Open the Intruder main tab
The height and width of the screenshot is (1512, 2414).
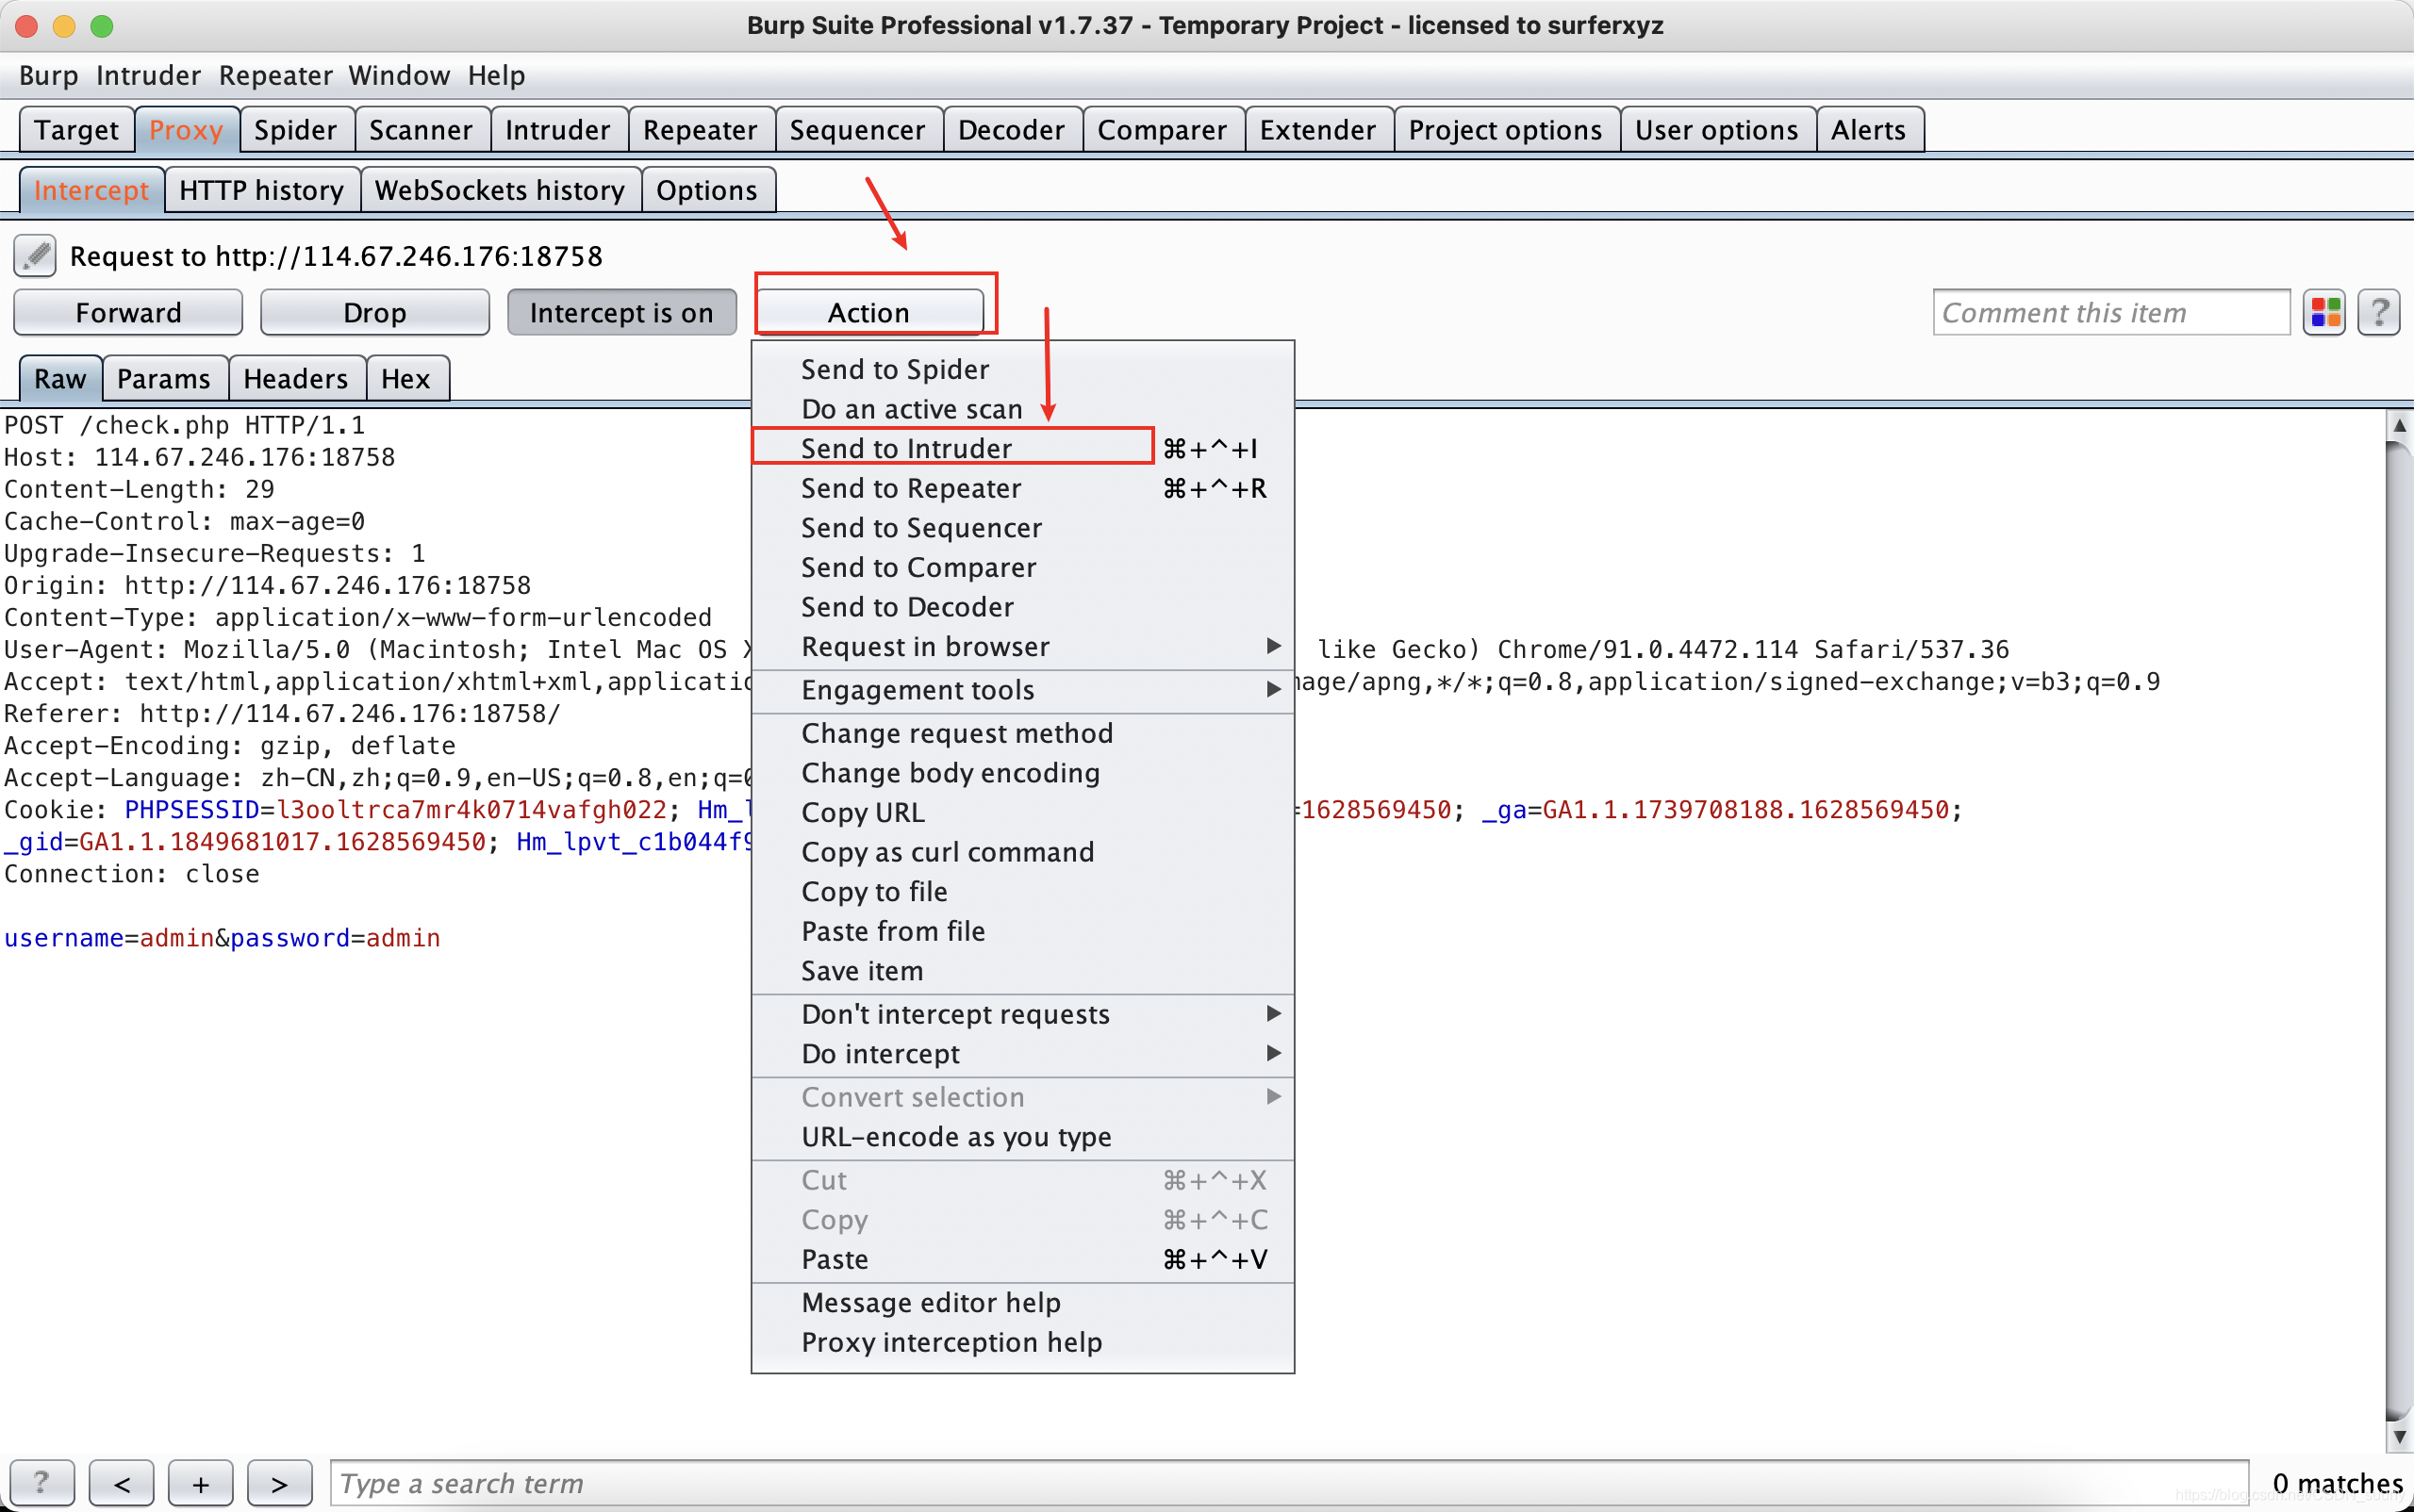coord(557,130)
